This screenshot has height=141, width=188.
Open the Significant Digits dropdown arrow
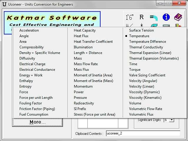(172, 120)
